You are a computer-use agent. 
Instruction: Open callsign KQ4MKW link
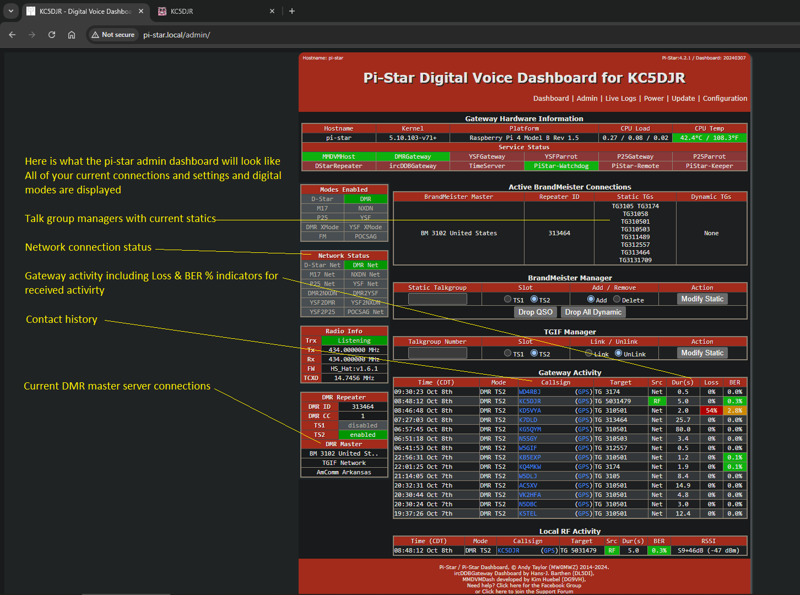[x=529, y=467]
